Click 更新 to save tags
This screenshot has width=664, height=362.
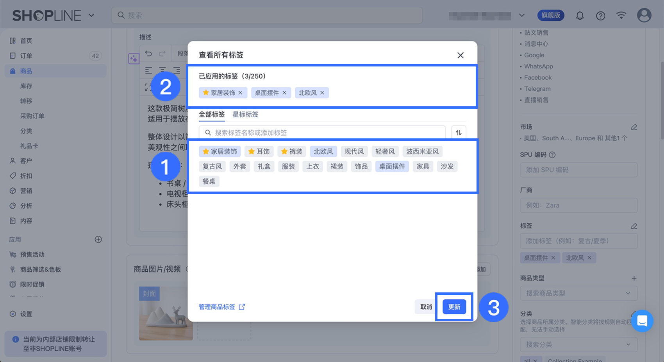pos(454,307)
